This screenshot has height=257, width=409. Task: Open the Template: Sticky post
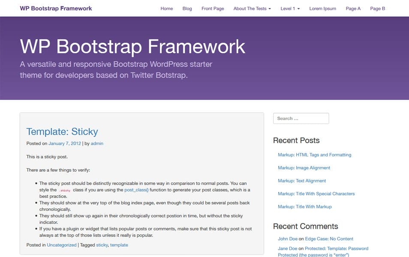click(62, 131)
